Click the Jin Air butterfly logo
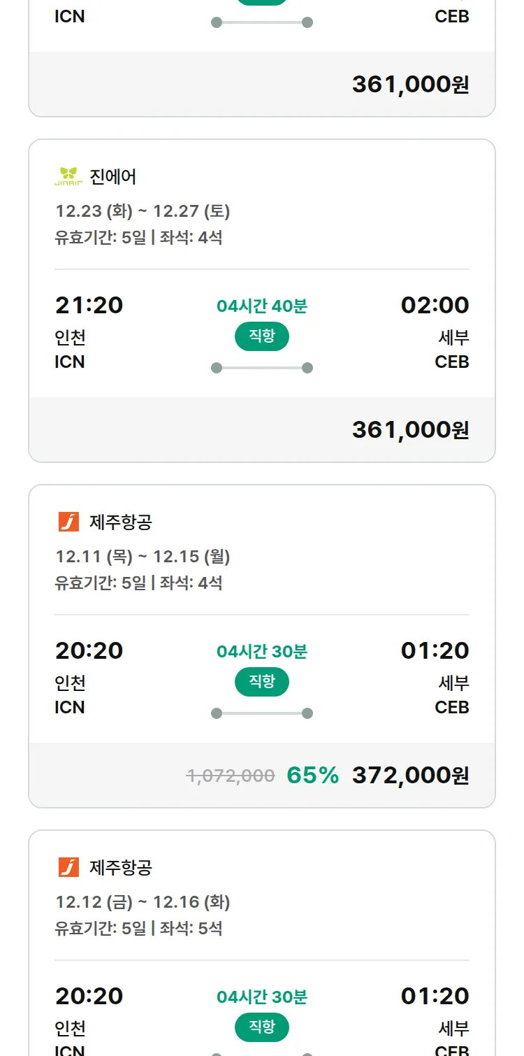This screenshot has width=524, height=1056. pyautogui.click(x=68, y=176)
